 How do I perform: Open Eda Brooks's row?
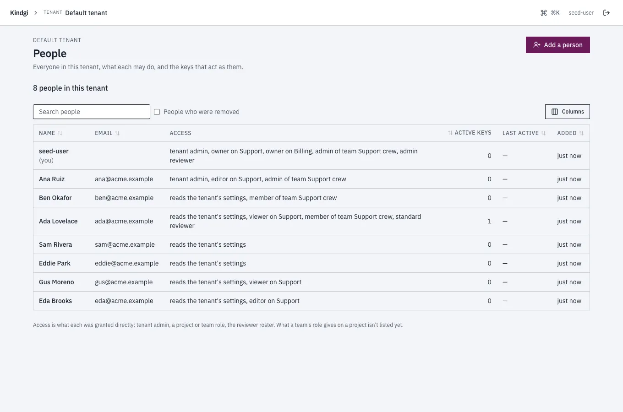(x=311, y=301)
